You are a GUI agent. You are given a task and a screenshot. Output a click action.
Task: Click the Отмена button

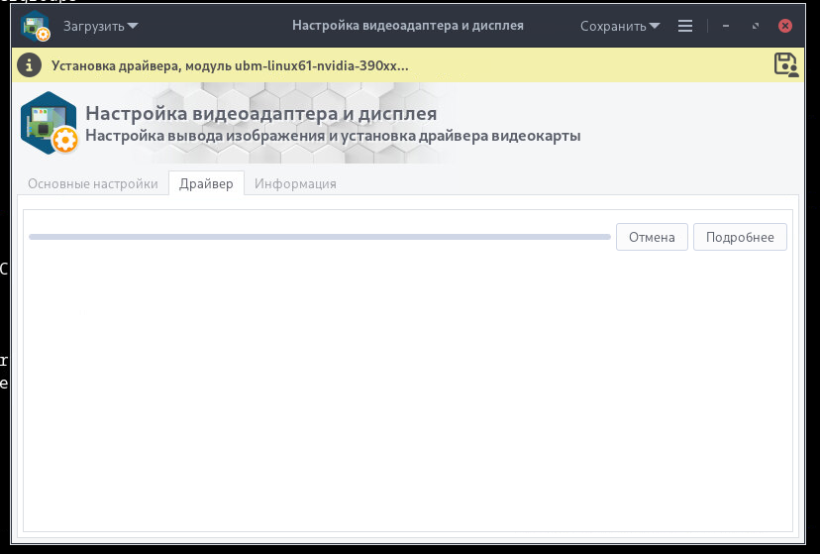pyautogui.click(x=652, y=237)
